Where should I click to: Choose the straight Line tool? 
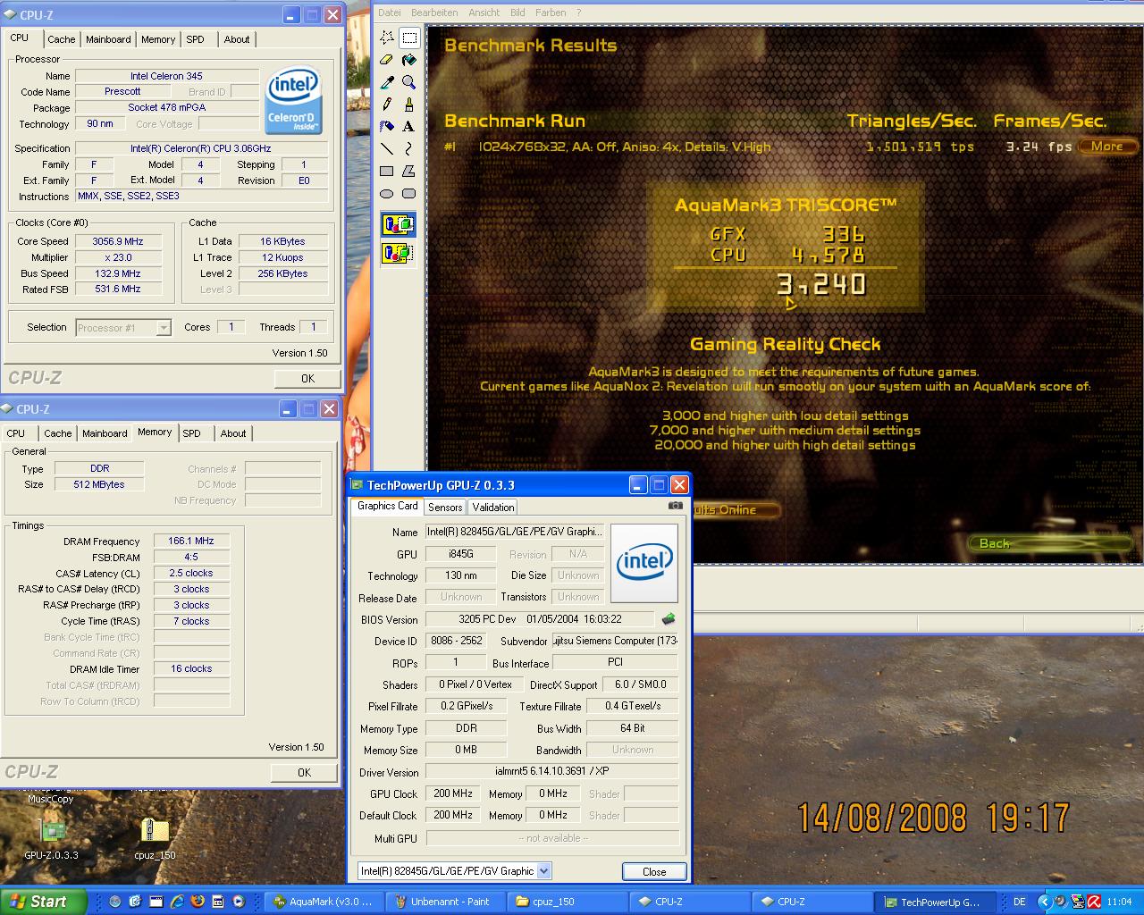pyautogui.click(x=387, y=149)
